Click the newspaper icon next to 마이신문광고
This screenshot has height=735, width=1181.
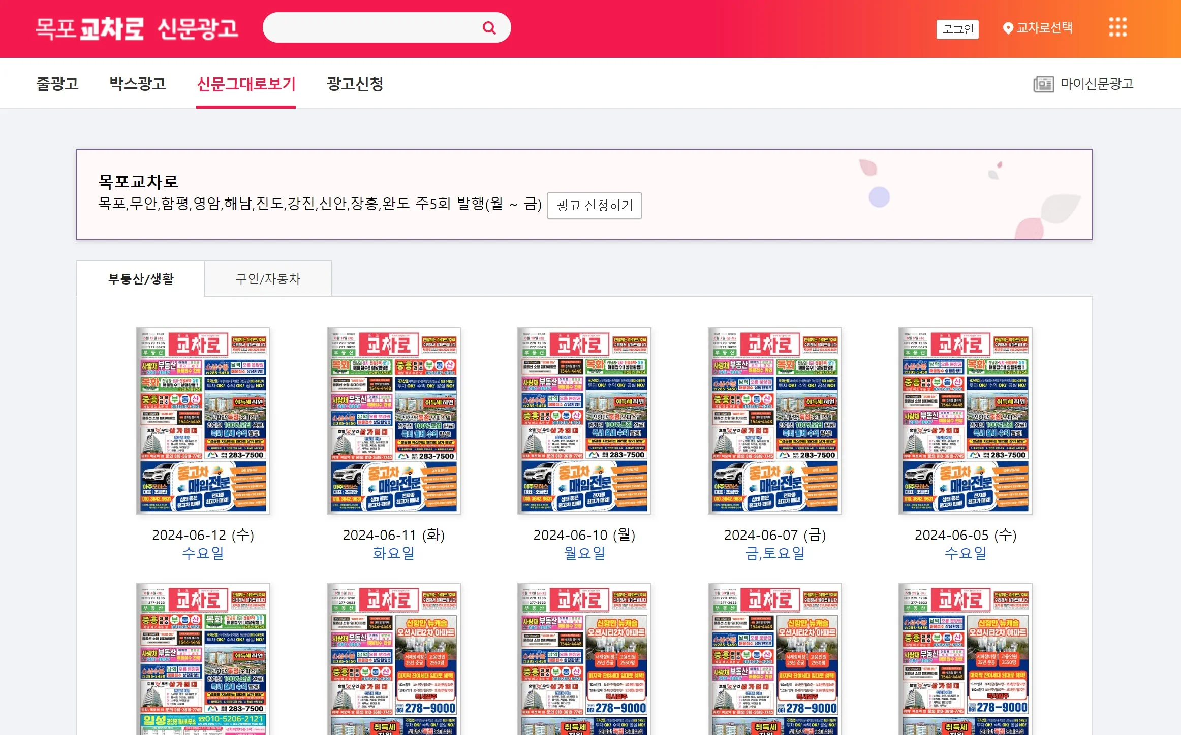[x=1043, y=85]
